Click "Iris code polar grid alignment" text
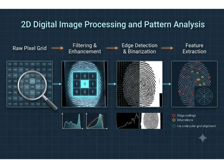The width and height of the screenshot is (224, 168). click(197, 126)
